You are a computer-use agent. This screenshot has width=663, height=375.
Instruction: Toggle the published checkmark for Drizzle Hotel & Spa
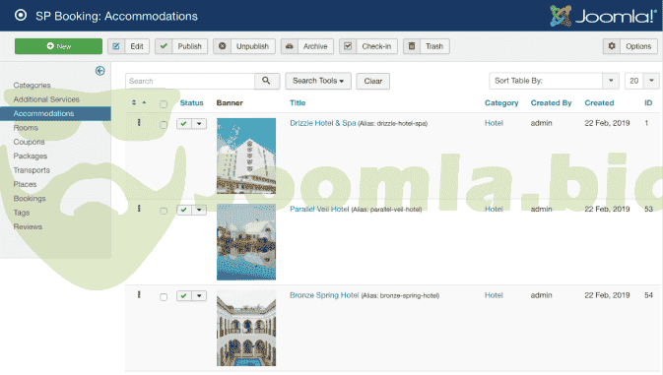click(183, 124)
